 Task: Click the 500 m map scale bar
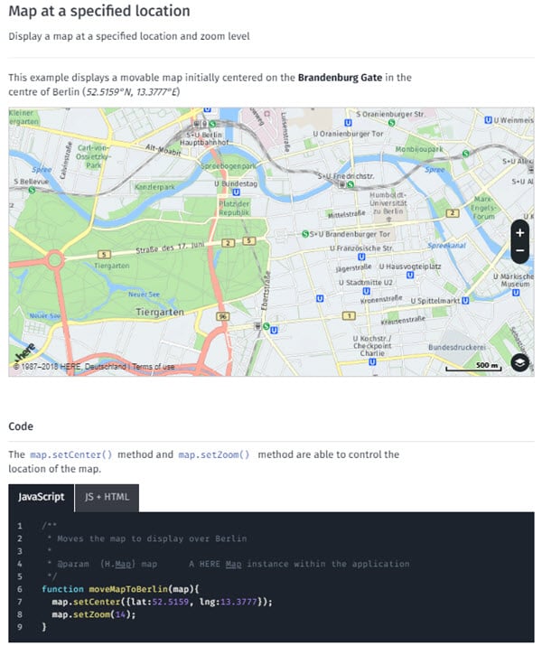pos(474,367)
